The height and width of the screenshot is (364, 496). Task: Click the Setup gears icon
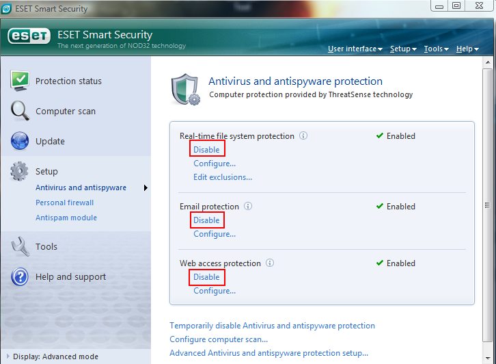pos(19,171)
